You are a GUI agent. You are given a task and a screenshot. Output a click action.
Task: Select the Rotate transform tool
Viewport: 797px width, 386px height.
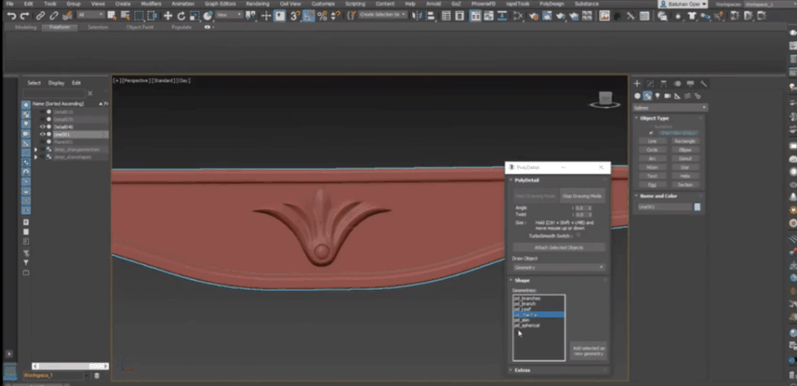[181, 15]
